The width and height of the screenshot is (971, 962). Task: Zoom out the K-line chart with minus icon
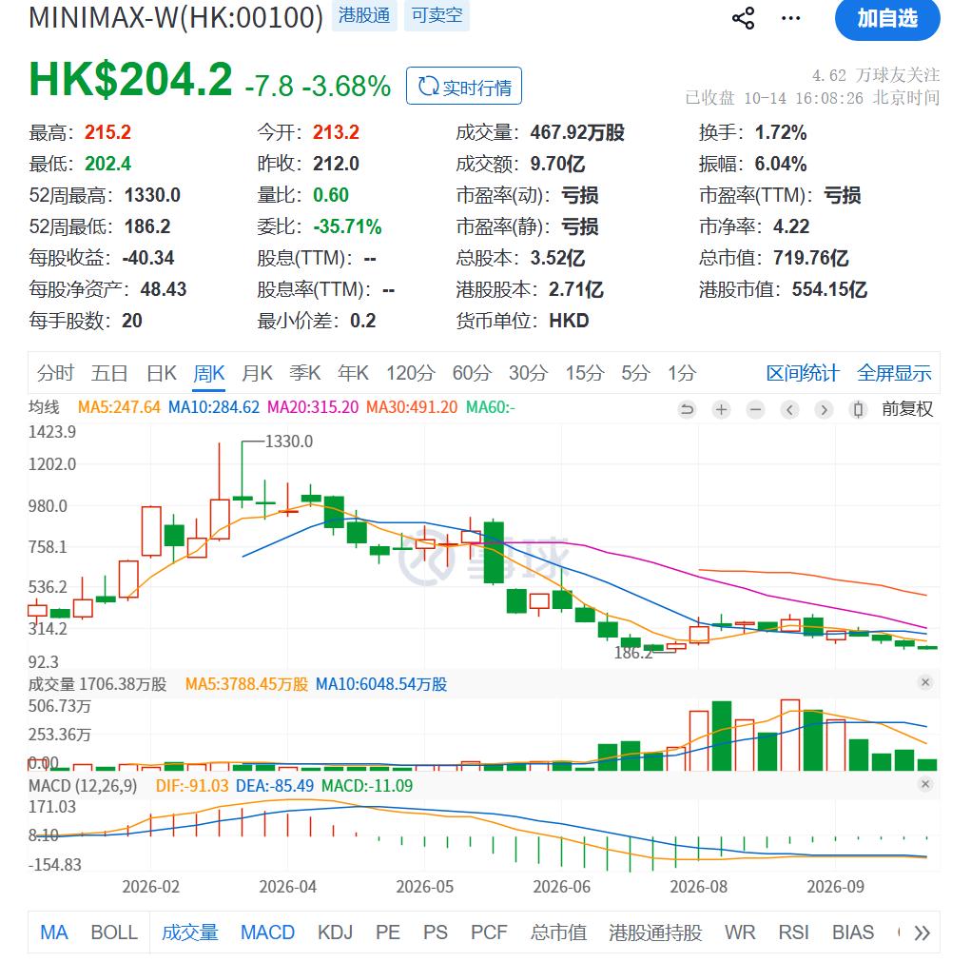(x=755, y=409)
